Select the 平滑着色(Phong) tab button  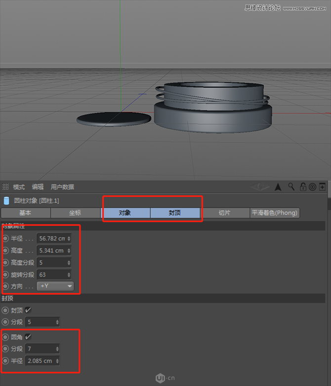[275, 213]
